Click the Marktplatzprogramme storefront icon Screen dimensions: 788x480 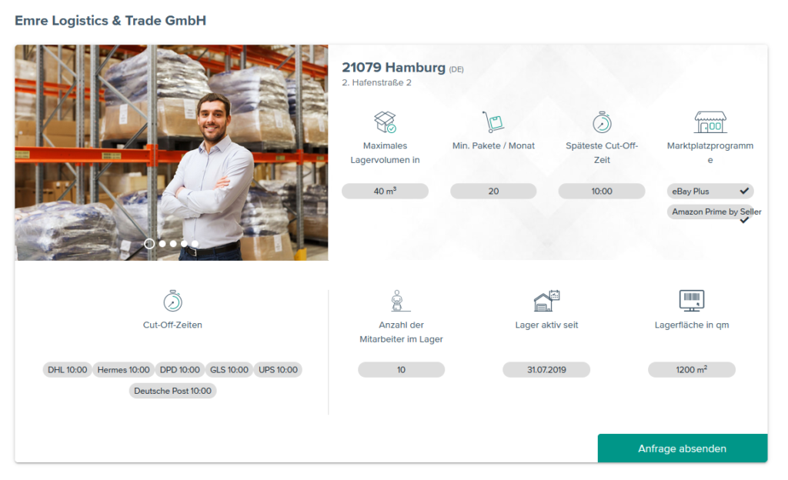[710, 121]
